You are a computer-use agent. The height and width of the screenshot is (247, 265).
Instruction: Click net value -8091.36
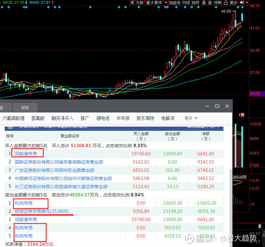coord(206,211)
